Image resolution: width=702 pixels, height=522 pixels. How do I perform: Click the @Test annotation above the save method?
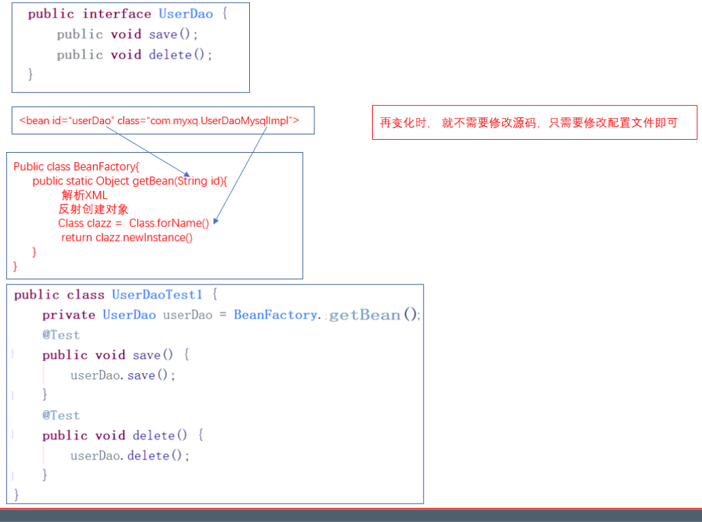[61, 335]
